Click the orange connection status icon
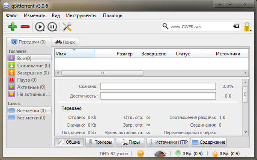 pyautogui.click(x=140, y=154)
